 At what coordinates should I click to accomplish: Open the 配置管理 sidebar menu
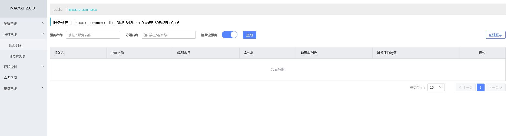click(24, 24)
